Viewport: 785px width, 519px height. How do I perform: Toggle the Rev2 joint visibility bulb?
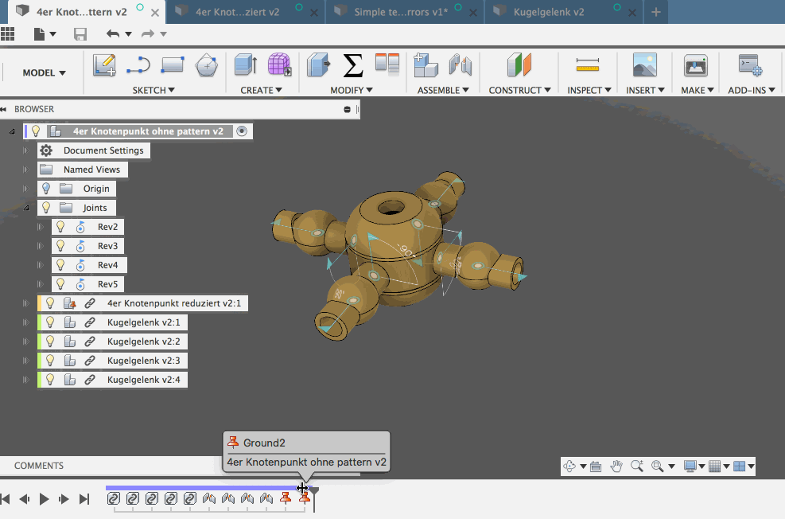click(60, 226)
